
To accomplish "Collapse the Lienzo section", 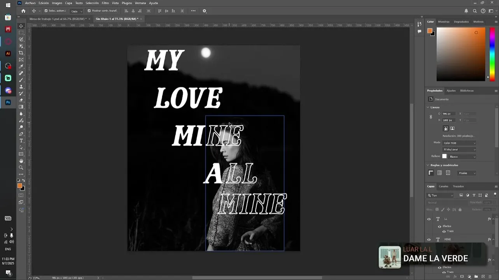I will [428, 107].
